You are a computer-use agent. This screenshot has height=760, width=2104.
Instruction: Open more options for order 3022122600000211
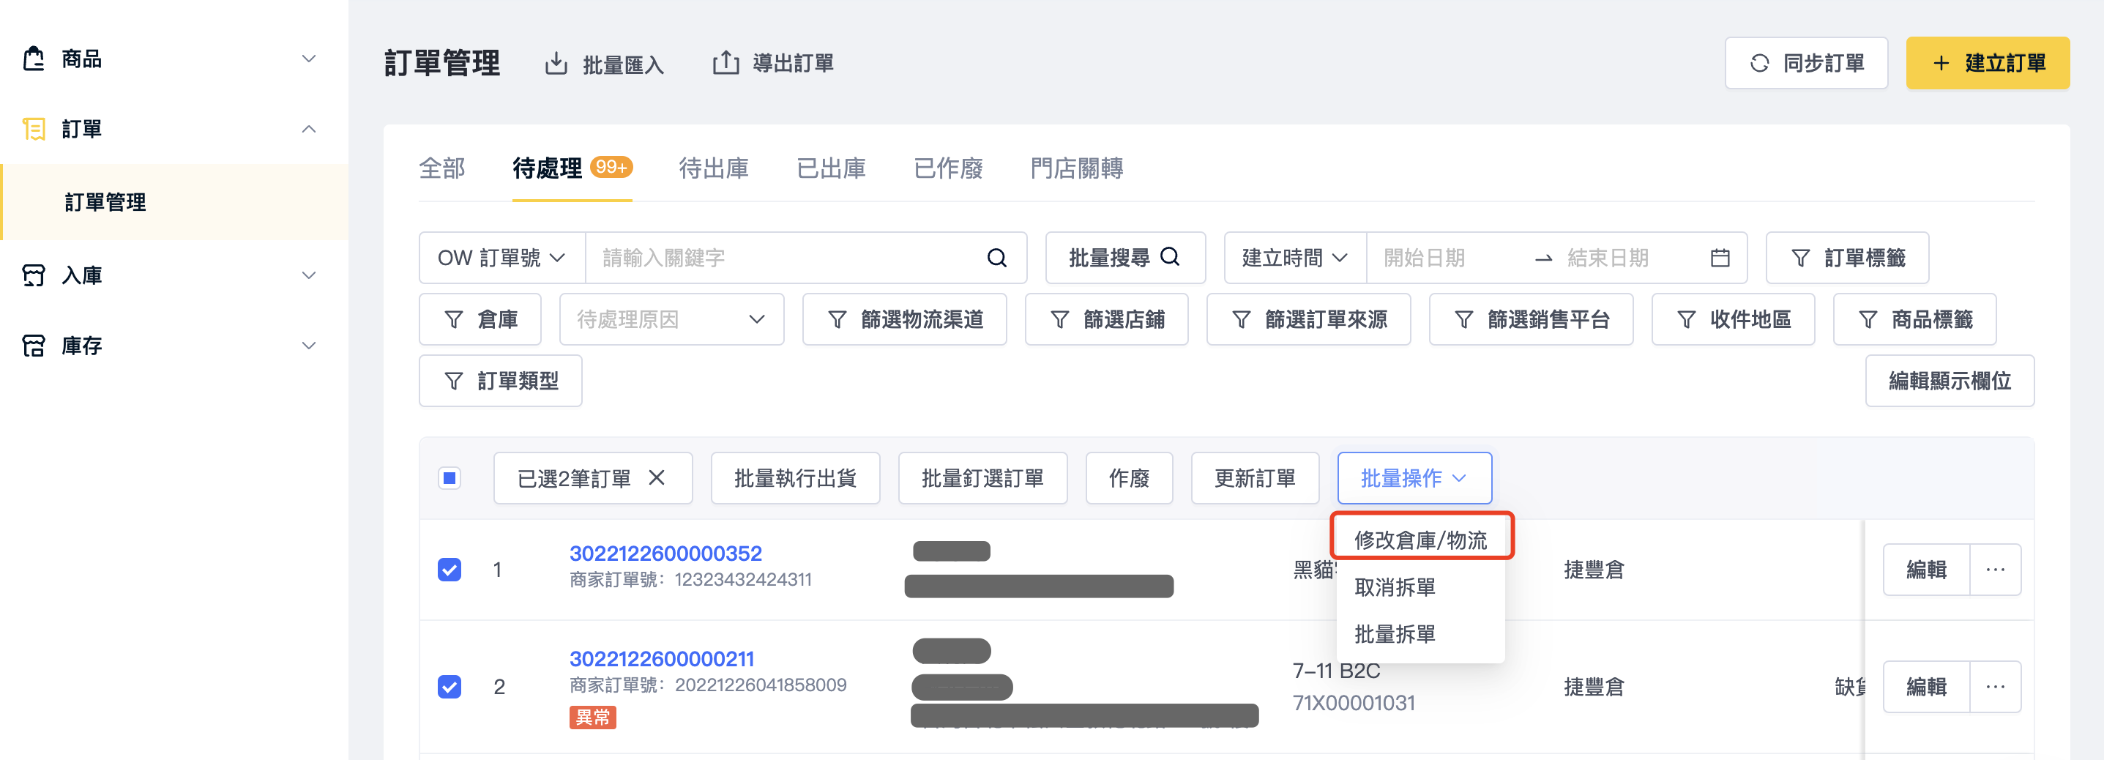[1994, 687]
